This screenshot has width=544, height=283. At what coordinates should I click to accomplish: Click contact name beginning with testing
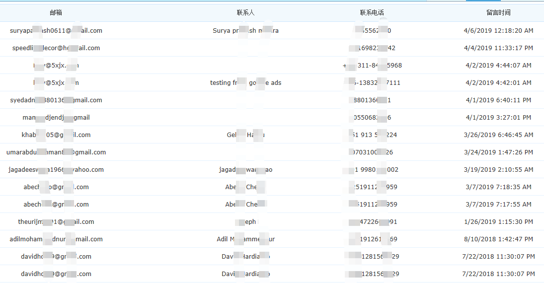point(245,83)
